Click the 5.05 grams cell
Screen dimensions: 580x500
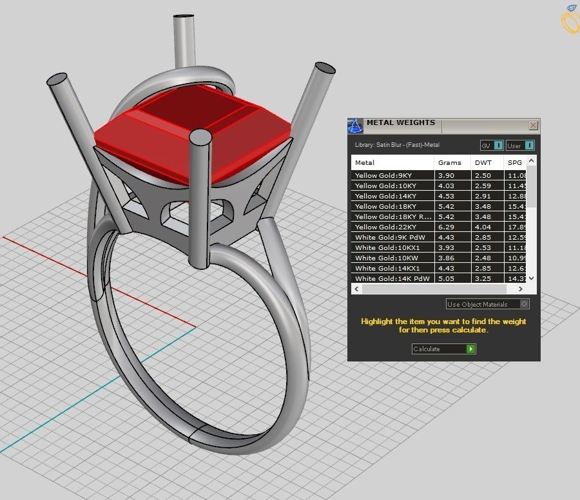[x=452, y=278]
